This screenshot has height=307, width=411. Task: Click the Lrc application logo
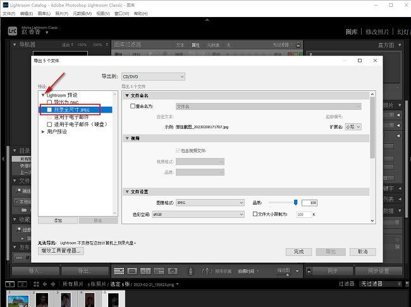(11, 30)
